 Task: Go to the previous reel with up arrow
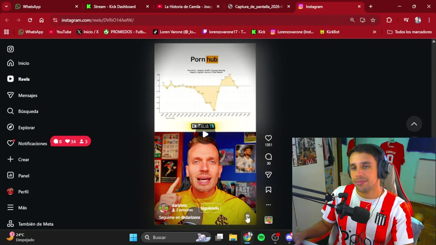[414, 124]
